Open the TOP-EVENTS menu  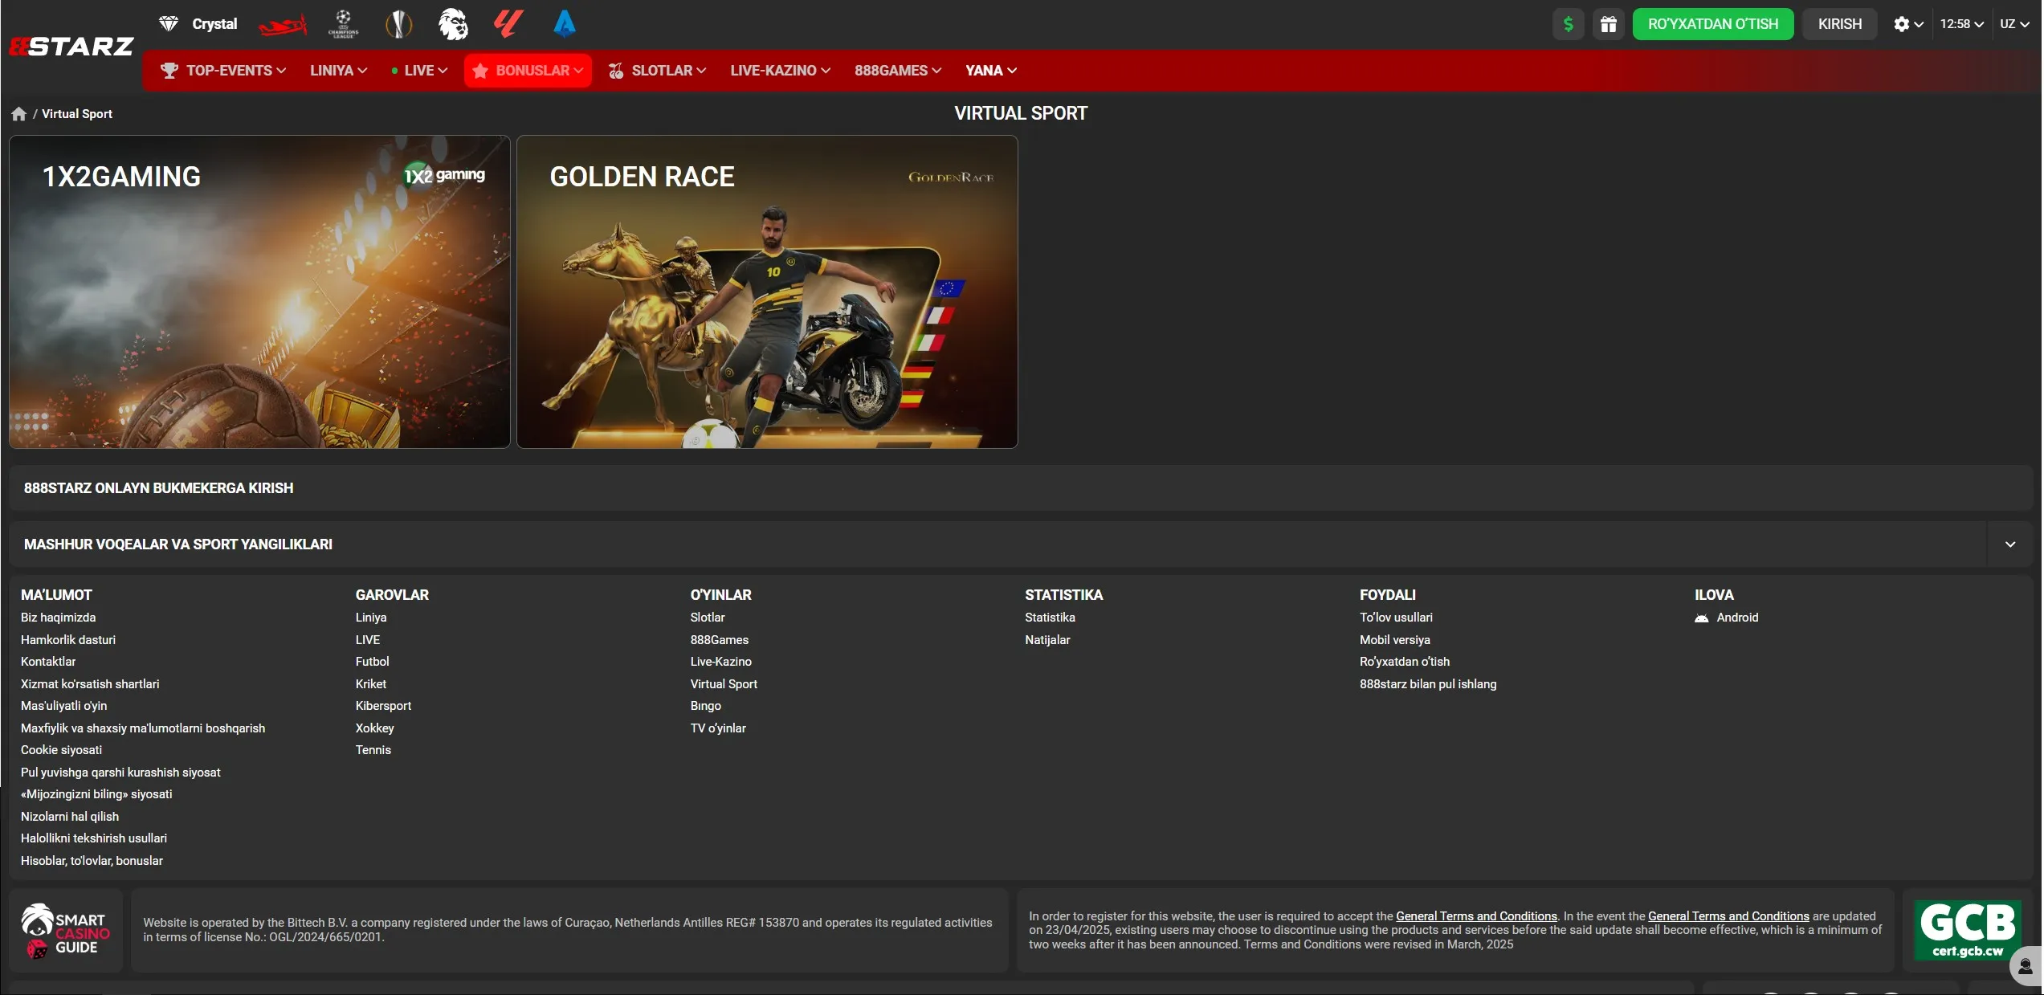pyautogui.click(x=223, y=71)
